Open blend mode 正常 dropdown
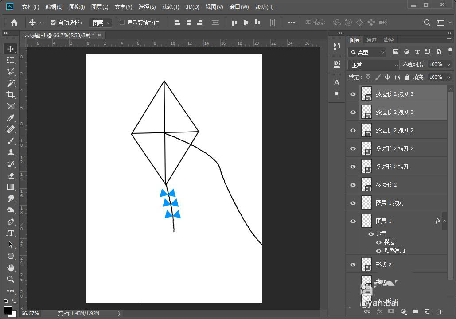Image resolution: width=456 pixels, height=319 pixels. point(374,65)
